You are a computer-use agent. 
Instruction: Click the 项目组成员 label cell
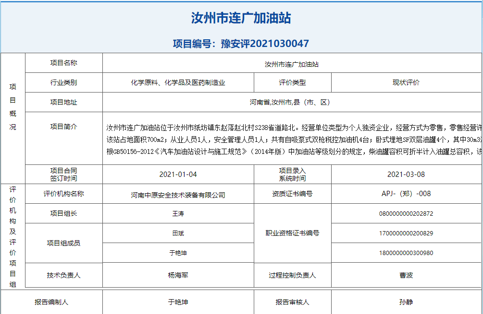click(x=64, y=243)
